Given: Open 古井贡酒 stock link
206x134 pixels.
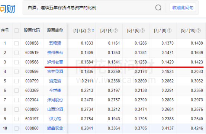Looking at the screenshot, I should (x=55, y=71).
